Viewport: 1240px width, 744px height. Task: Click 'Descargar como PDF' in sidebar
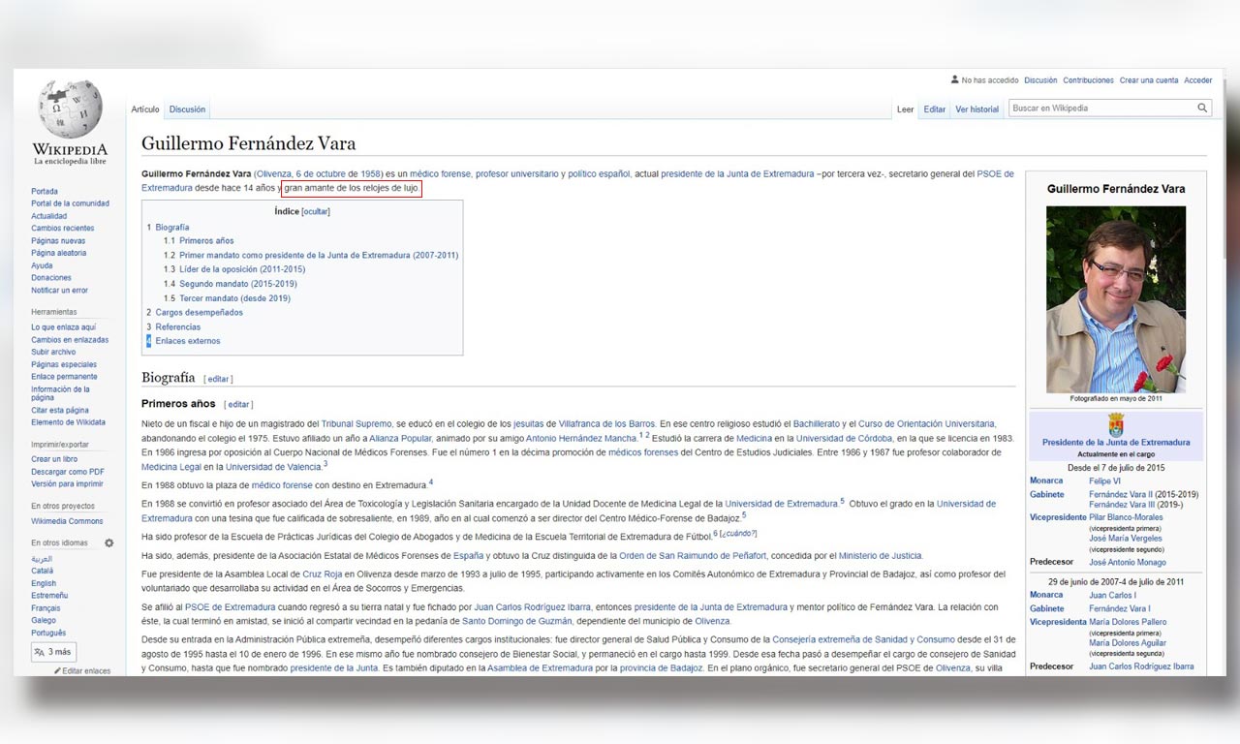[x=67, y=472]
